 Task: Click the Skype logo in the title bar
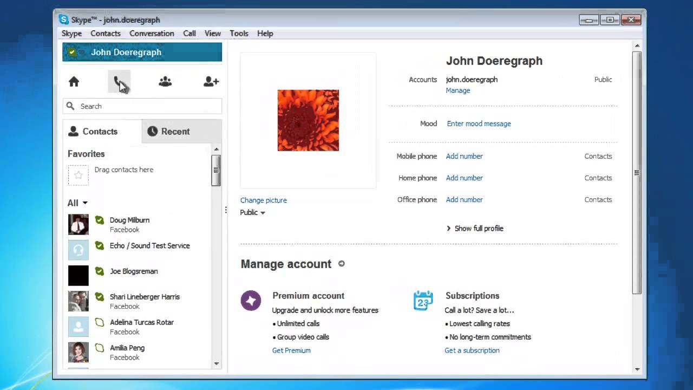coord(64,19)
